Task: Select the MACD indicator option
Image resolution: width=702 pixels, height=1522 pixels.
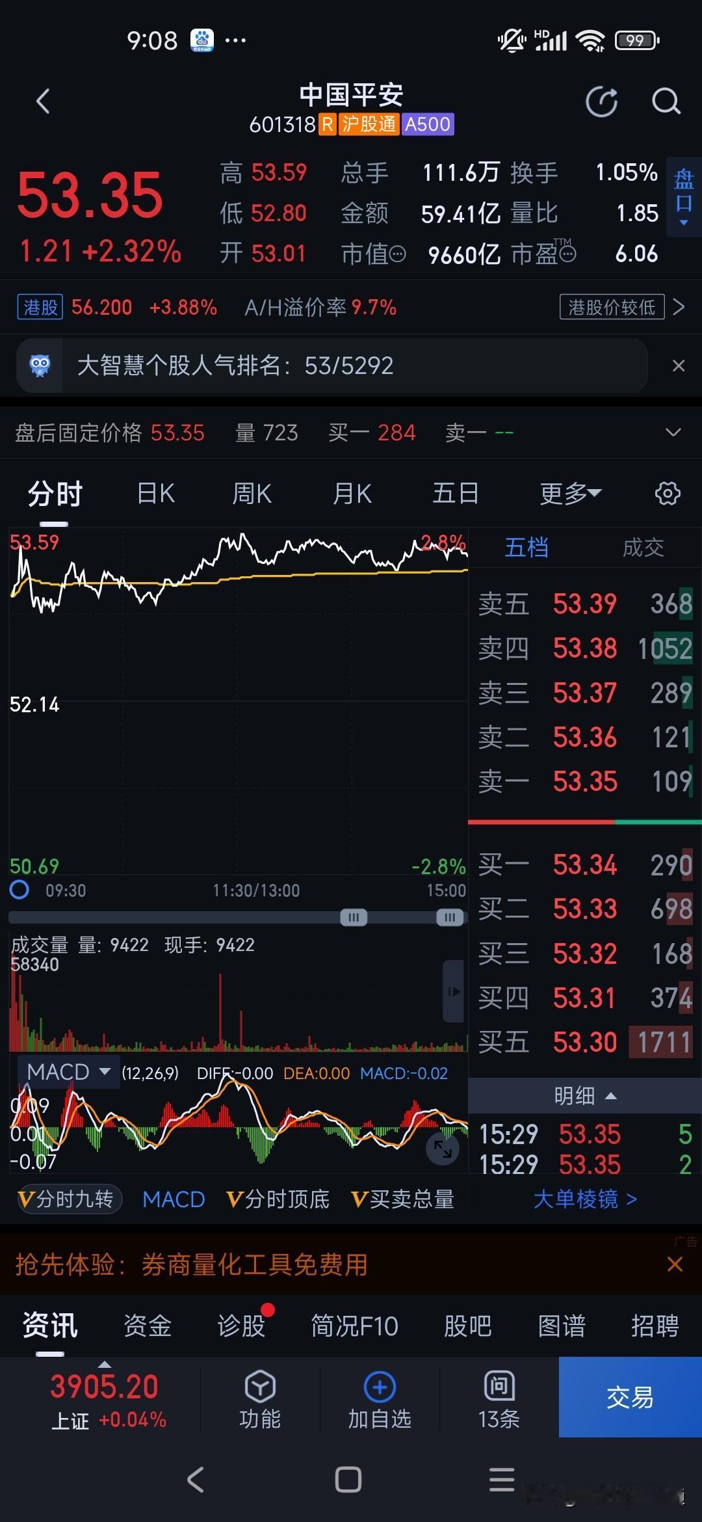Action: (x=174, y=1199)
